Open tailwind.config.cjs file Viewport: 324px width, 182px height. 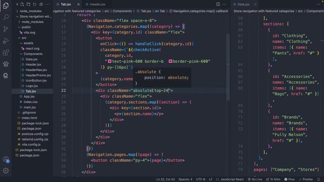pos(35,140)
